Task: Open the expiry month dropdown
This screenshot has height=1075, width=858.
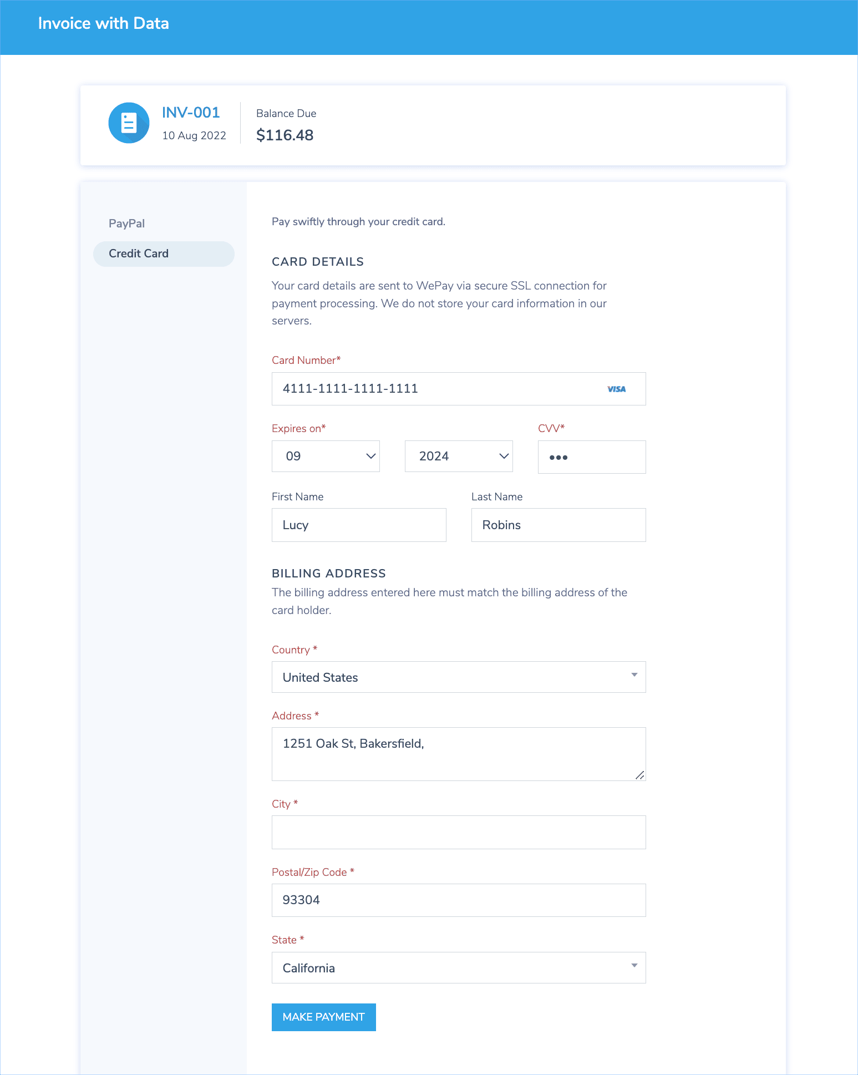Action: (326, 456)
